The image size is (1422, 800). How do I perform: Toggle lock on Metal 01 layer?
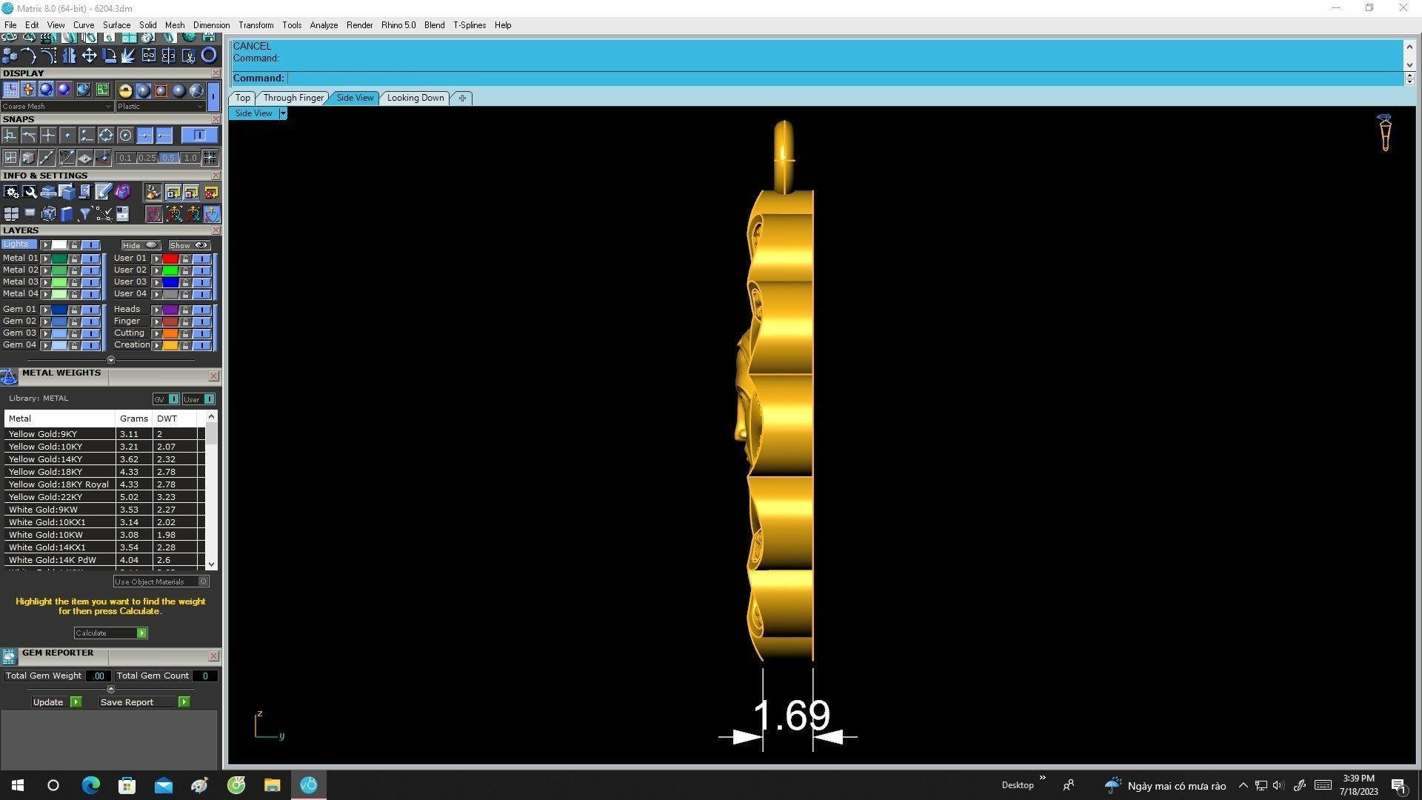click(74, 259)
